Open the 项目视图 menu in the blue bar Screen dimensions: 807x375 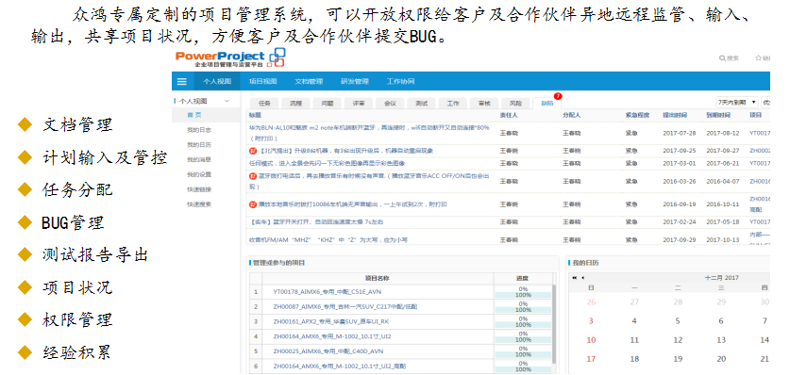(x=263, y=82)
